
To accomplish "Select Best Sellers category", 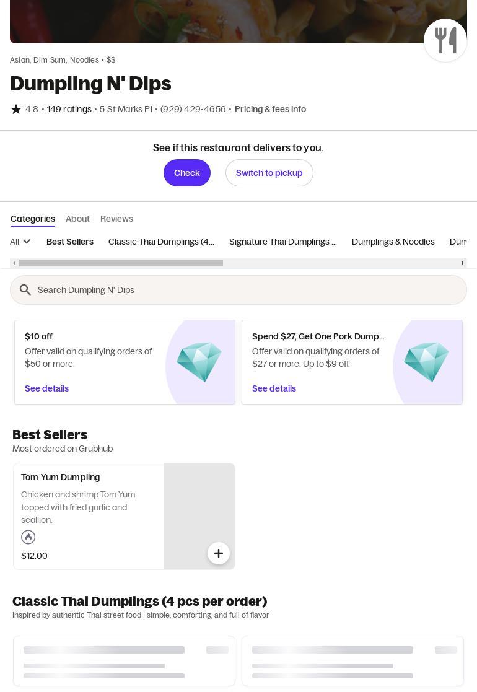I will 70,242.
